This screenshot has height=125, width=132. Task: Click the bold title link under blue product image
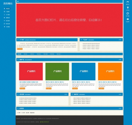pyautogui.click(x=81, y=82)
